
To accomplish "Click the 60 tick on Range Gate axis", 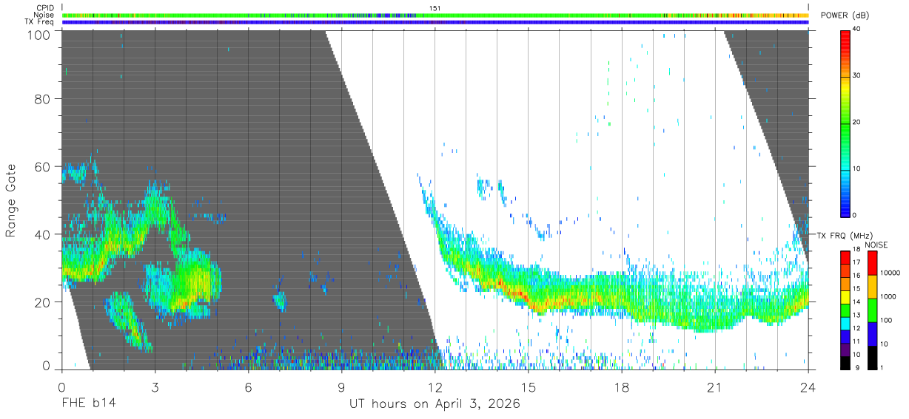I will pyautogui.click(x=44, y=167).
